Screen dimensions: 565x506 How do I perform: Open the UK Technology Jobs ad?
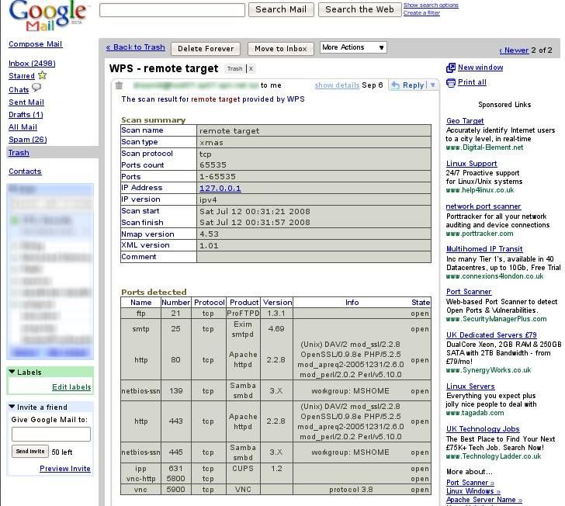(x=483, y=429)
